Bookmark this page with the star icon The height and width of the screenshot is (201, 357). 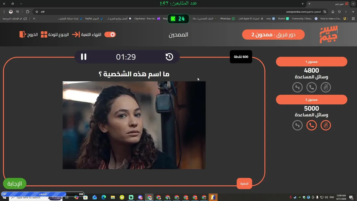37,12
